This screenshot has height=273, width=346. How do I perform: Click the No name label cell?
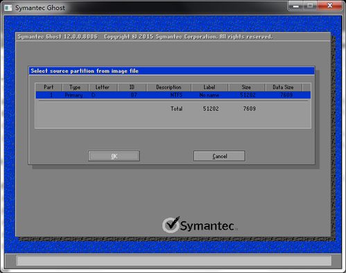point(209,95)
